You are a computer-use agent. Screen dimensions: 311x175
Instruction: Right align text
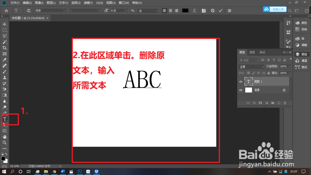pos(176,11)
